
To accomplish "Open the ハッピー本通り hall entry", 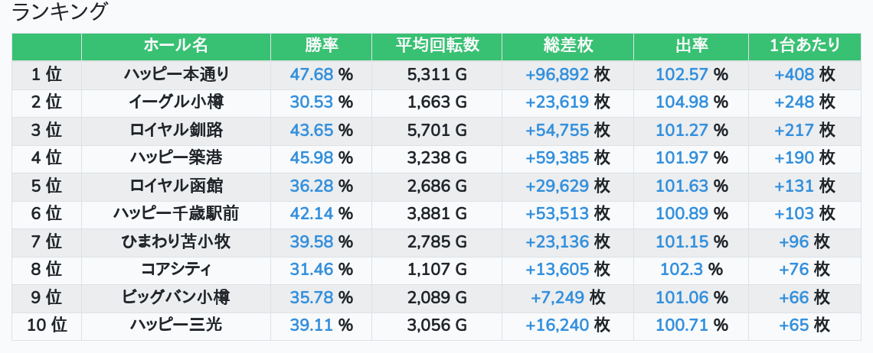I will [x=175, y=74].
